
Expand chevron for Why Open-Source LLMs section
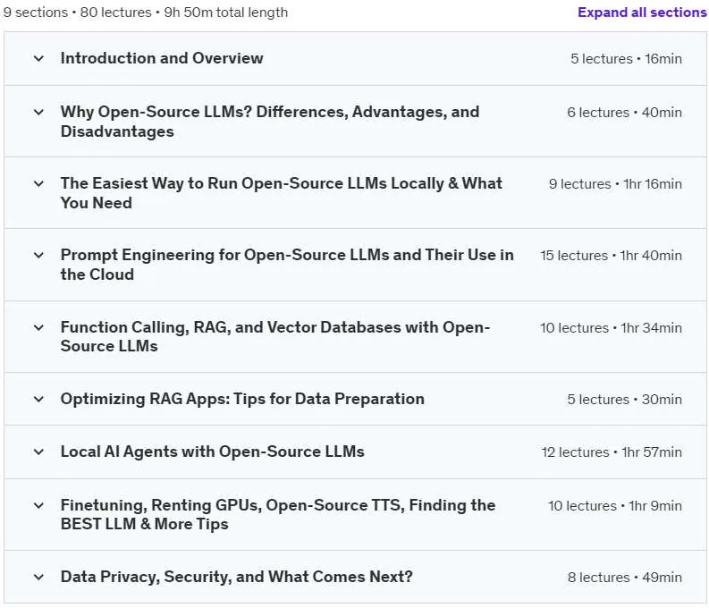38,112
